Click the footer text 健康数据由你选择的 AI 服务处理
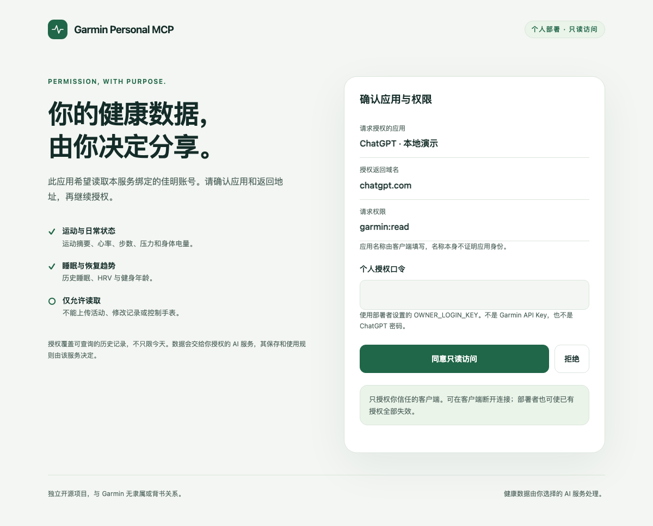The image size is (653, 526). (555, 494)
